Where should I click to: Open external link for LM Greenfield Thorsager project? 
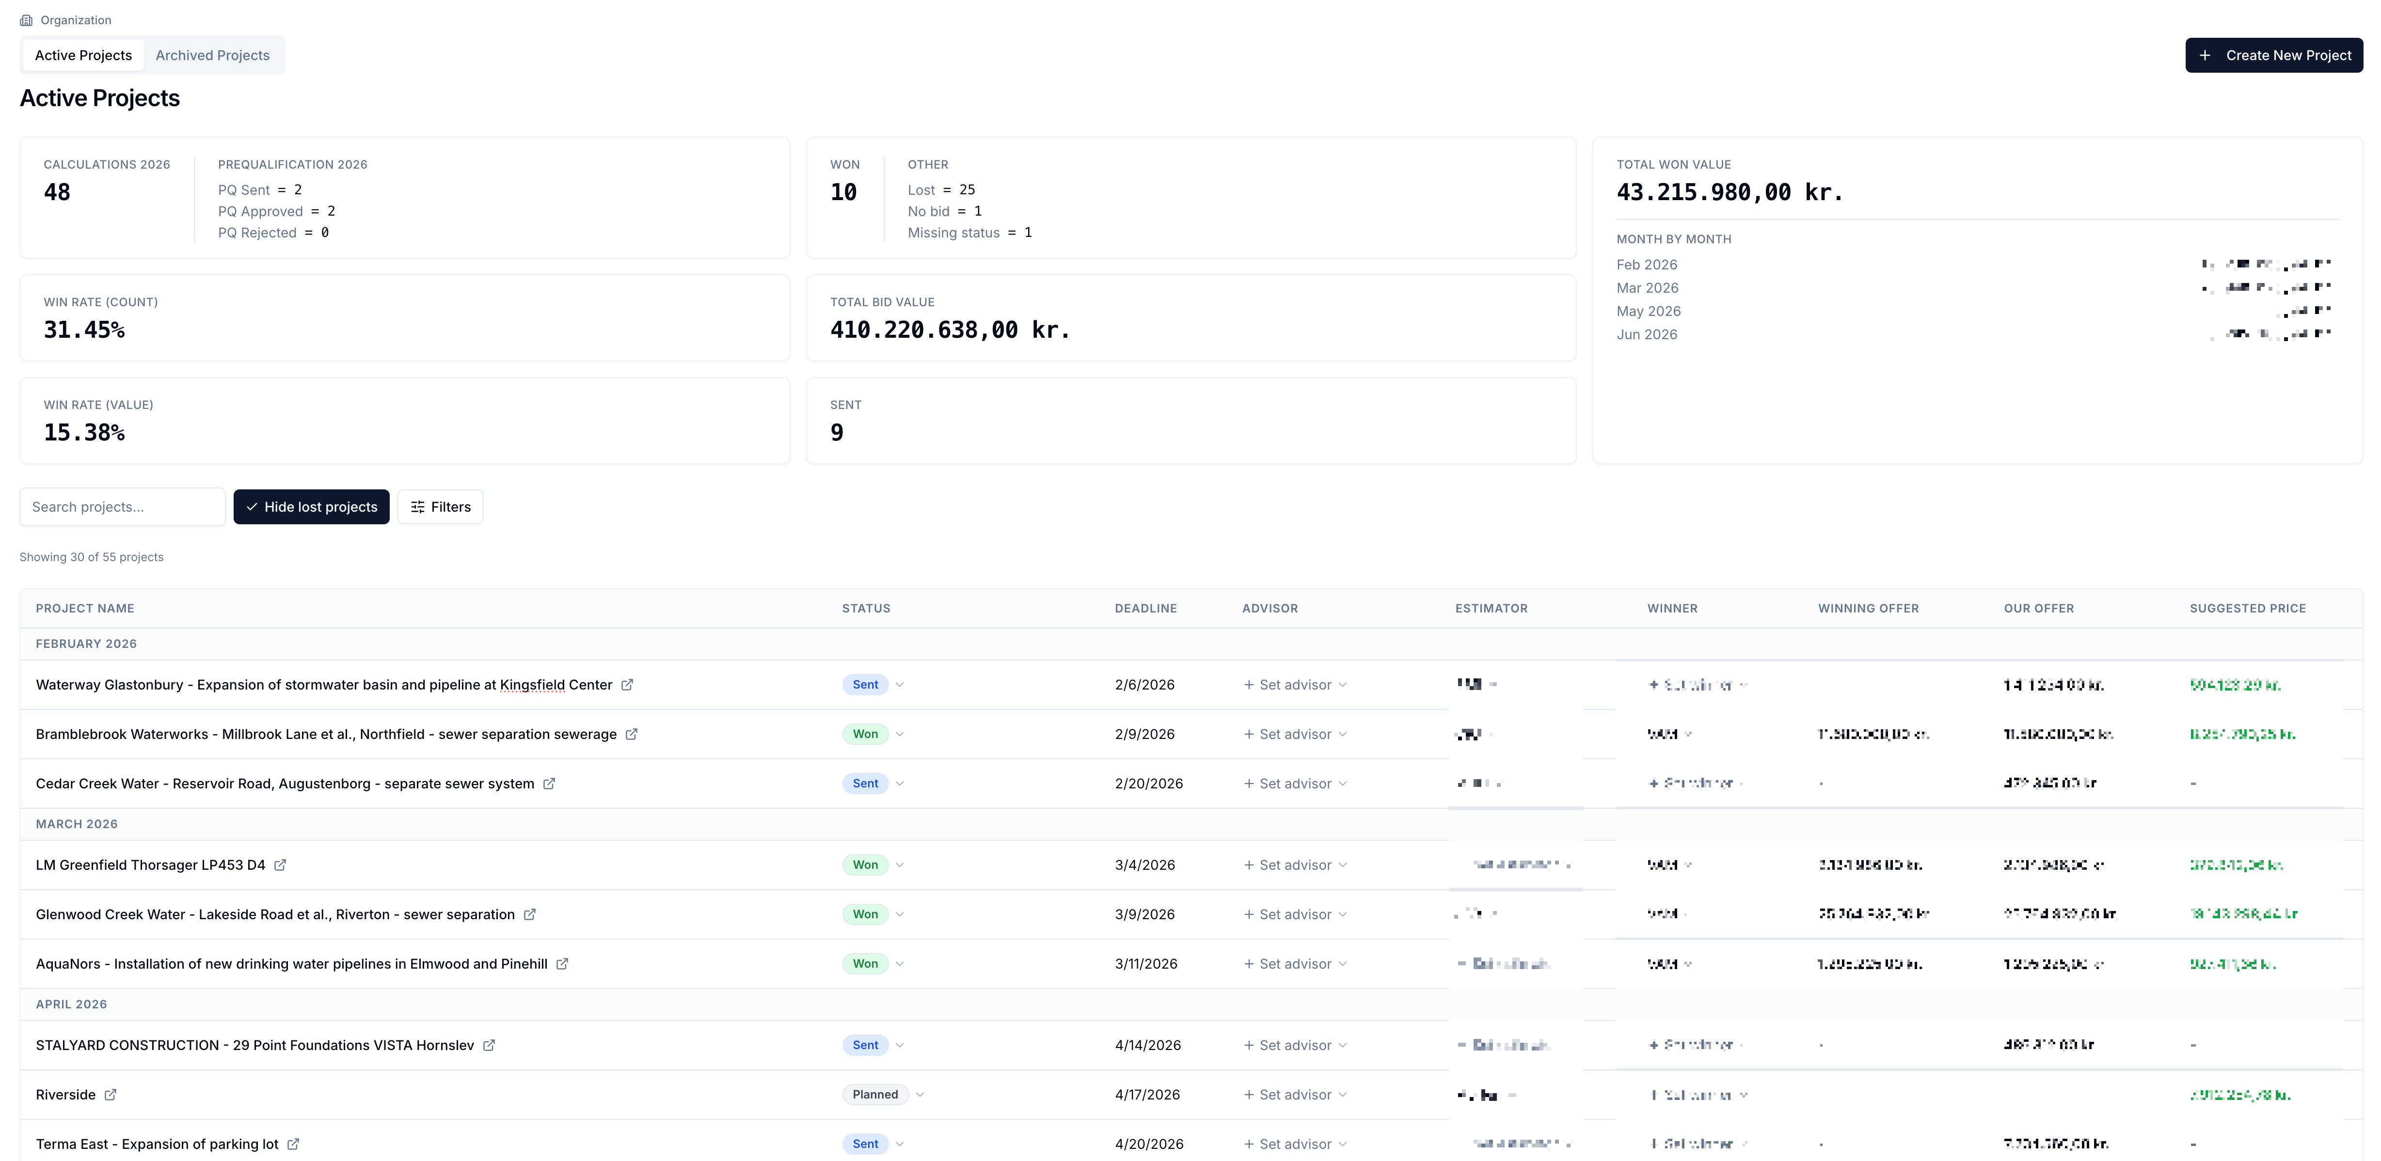(x=280, y=864)
